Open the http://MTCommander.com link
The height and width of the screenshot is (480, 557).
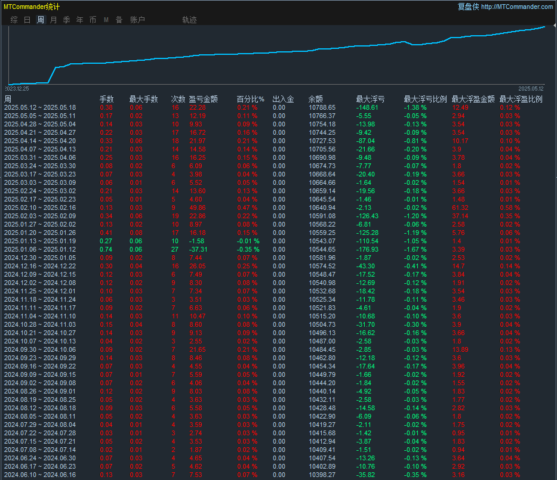coord(516,7)
